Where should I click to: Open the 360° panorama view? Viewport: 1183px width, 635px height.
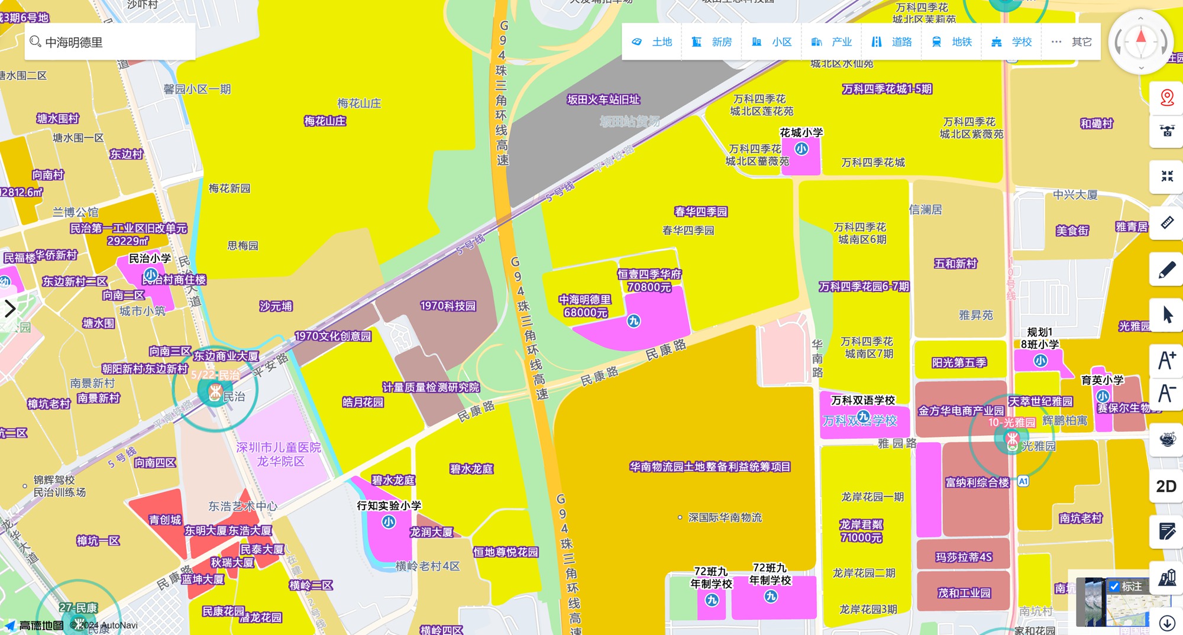pos(1166,439)
